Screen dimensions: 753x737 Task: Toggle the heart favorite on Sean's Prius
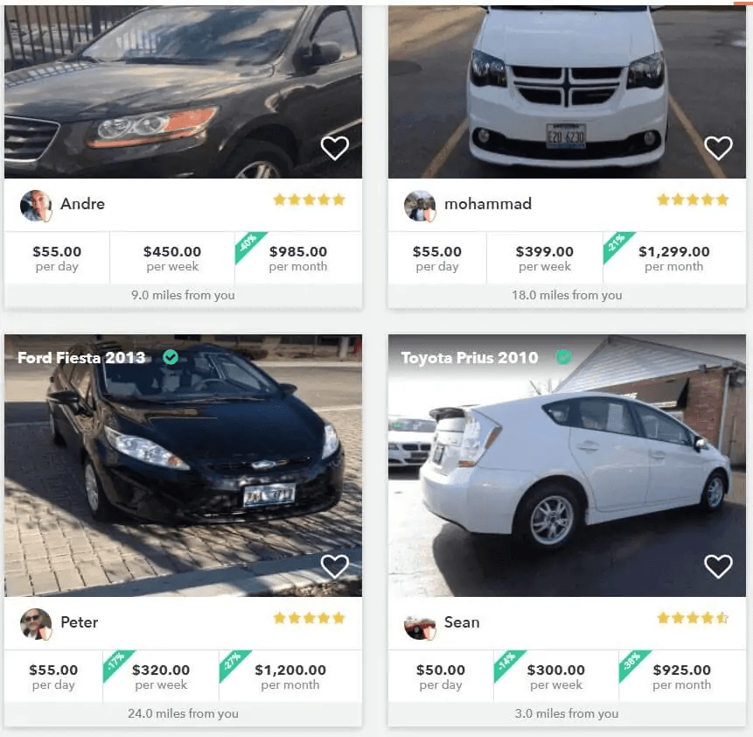pyautogui.click(x=719, y=566)
